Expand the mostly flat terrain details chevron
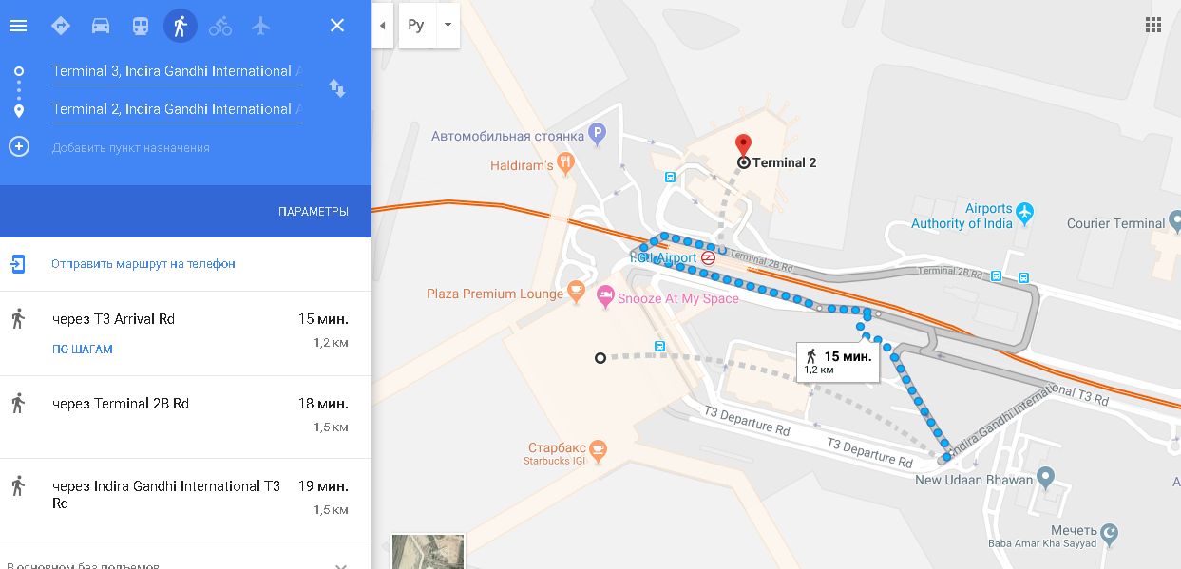This screenshot has height=569, width=1181. click(340, 564)
